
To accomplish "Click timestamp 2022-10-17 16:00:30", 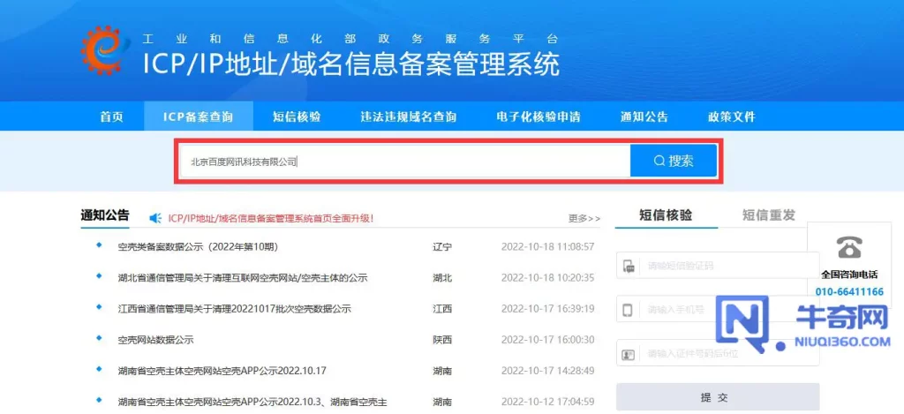I will (547, 340).
